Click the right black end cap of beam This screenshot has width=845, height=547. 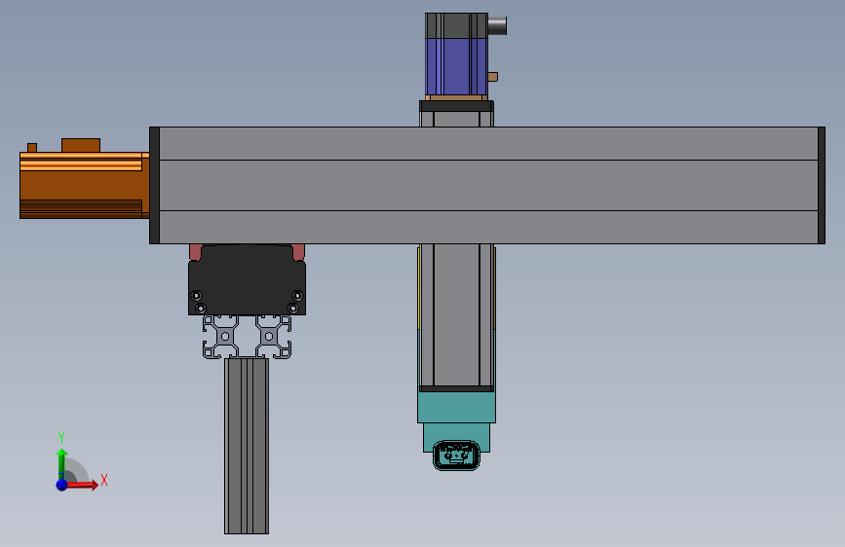click(822, 185)
